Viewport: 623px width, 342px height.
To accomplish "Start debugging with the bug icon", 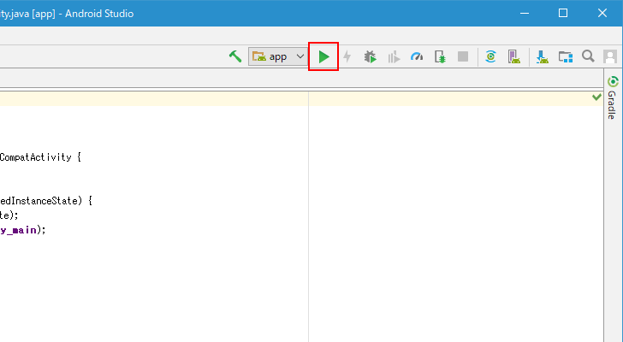I will (370, 56).
